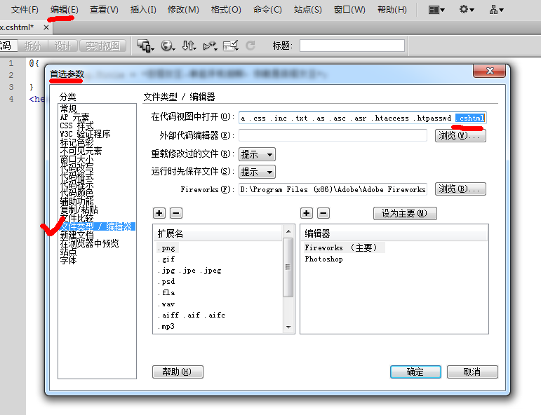Click 浏览 next to the external code editor field
This screenshot has height=415, width=541.
click(460, 135)
